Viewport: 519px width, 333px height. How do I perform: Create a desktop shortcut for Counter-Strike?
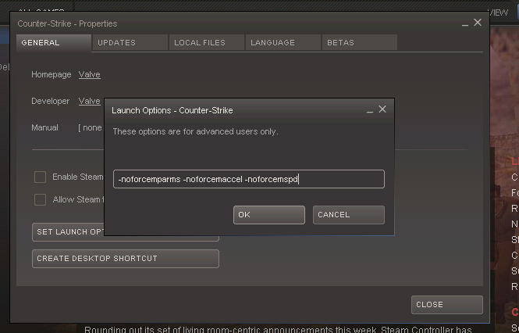(x=126, y=259)
